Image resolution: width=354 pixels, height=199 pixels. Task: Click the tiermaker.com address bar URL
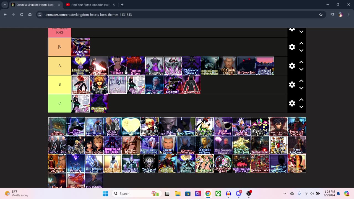pyautogui.click(x=88, y=15)
